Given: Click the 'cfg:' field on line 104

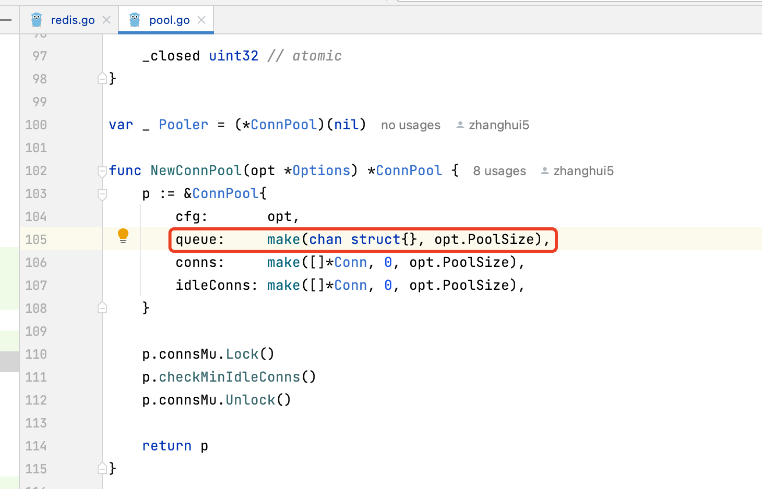Looking at the screenshot, I should coord(192,216).
